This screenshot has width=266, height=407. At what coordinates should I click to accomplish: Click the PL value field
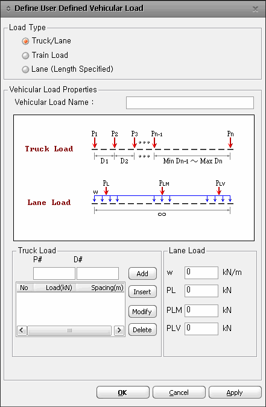tap(201, 291)
